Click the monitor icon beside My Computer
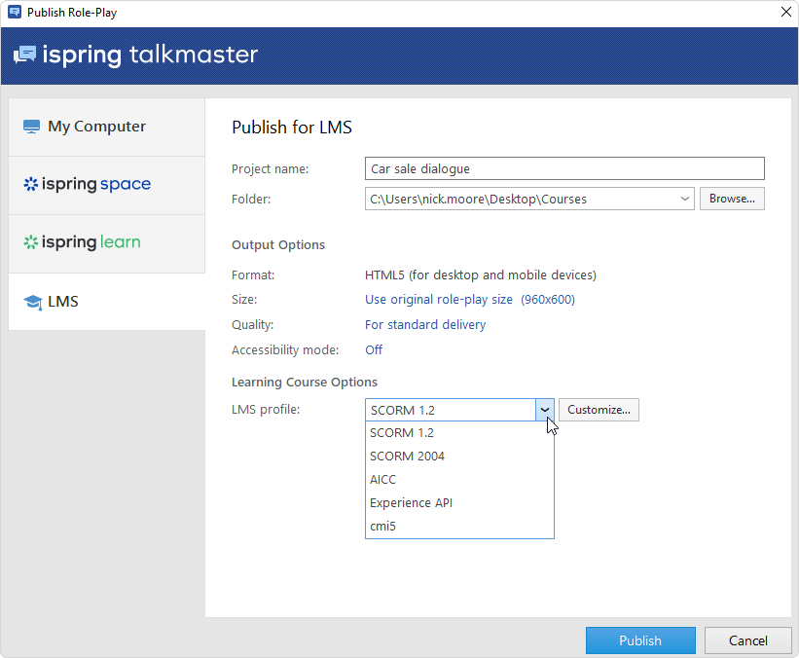Screen dimensions: 799x658 tap(32, 127)
